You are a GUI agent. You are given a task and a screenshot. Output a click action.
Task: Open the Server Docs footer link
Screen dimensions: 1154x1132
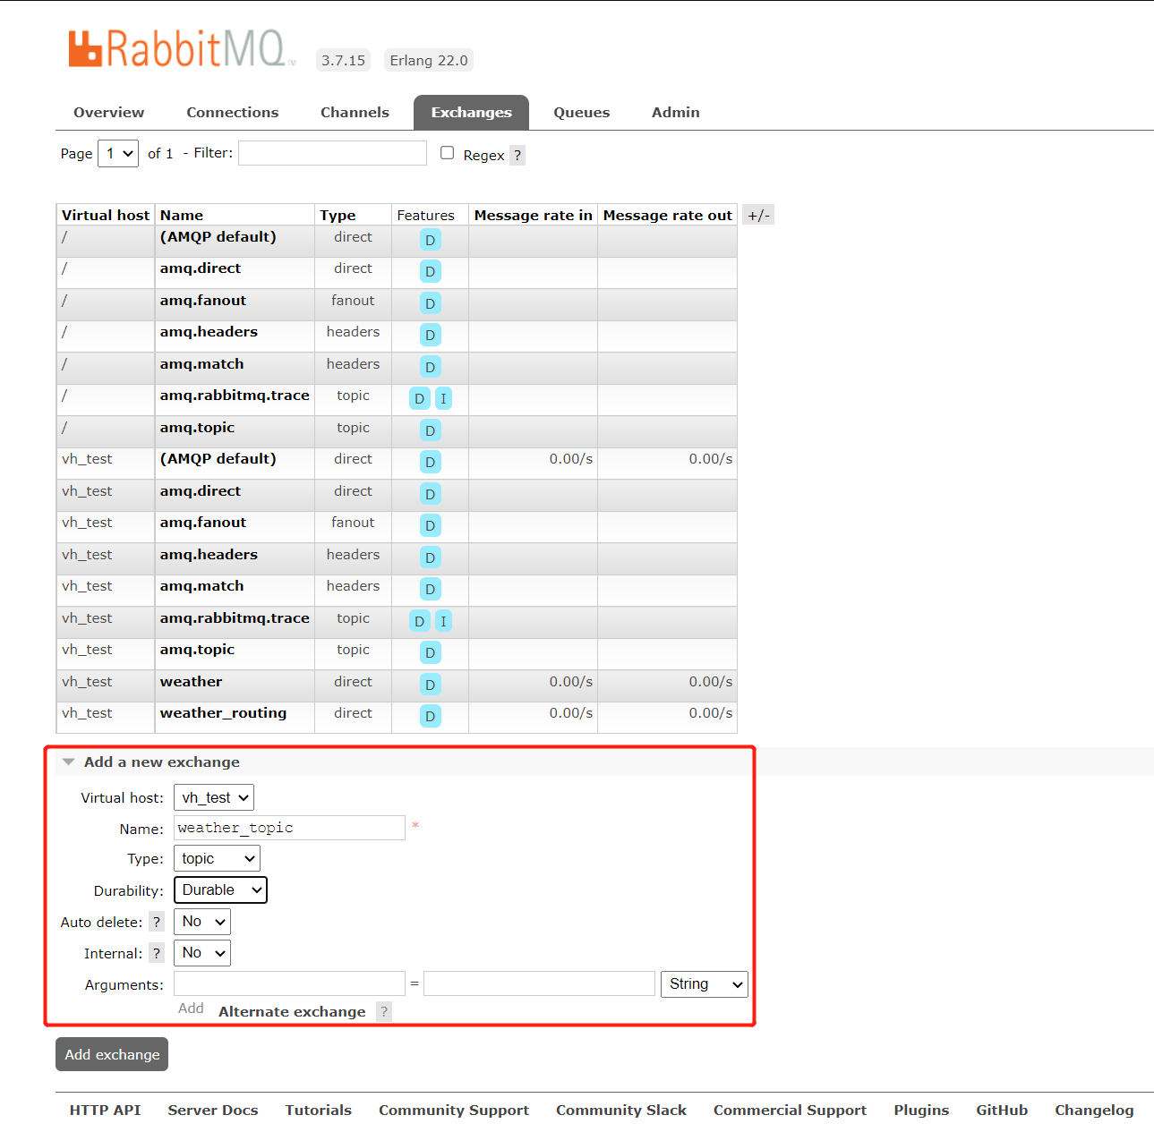point(213,1110)
